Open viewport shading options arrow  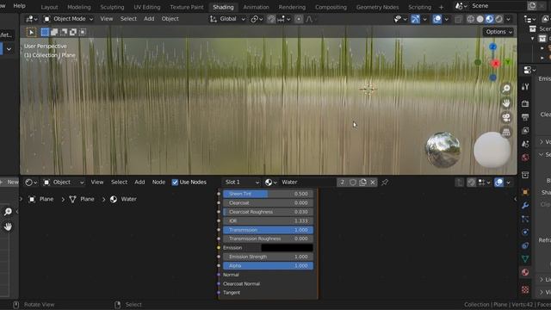pos(508,19)
